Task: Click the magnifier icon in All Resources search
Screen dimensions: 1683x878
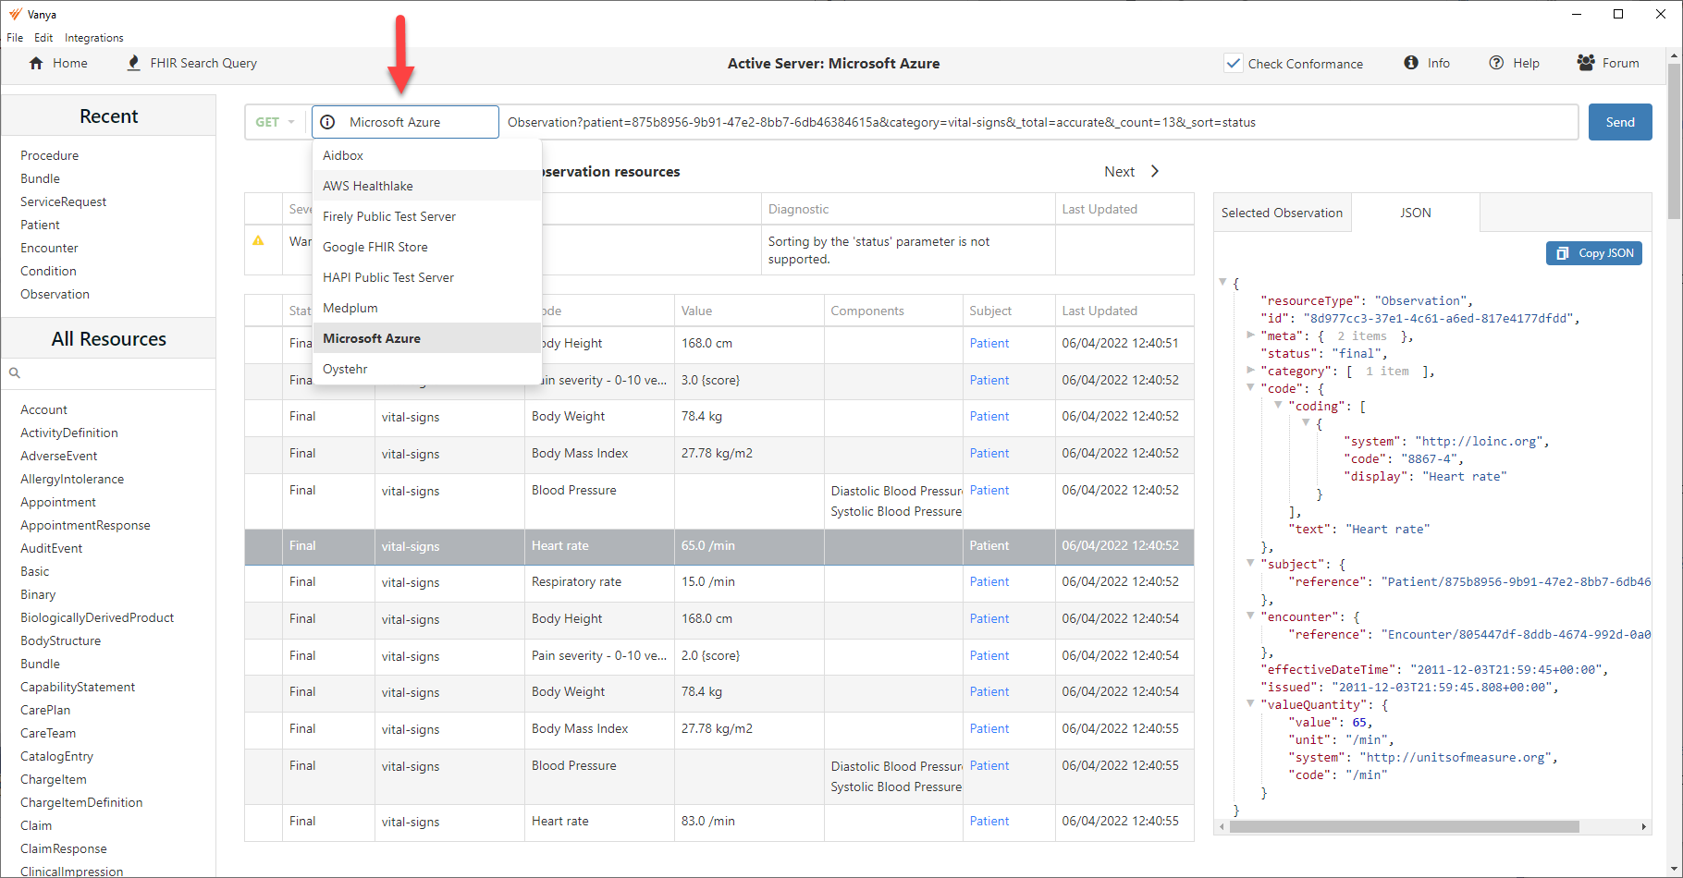Action: pos(15,373)
